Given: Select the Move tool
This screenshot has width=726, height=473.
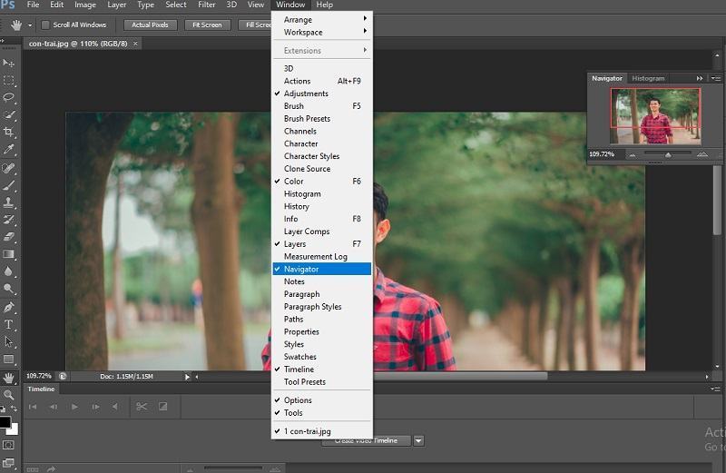Looking at the screenshot, I should (x=8, y=63).
